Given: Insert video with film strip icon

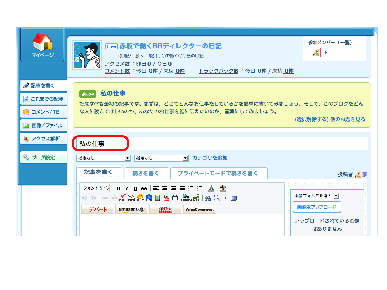Looking at the screenshot, I should (x=158, y=198).
